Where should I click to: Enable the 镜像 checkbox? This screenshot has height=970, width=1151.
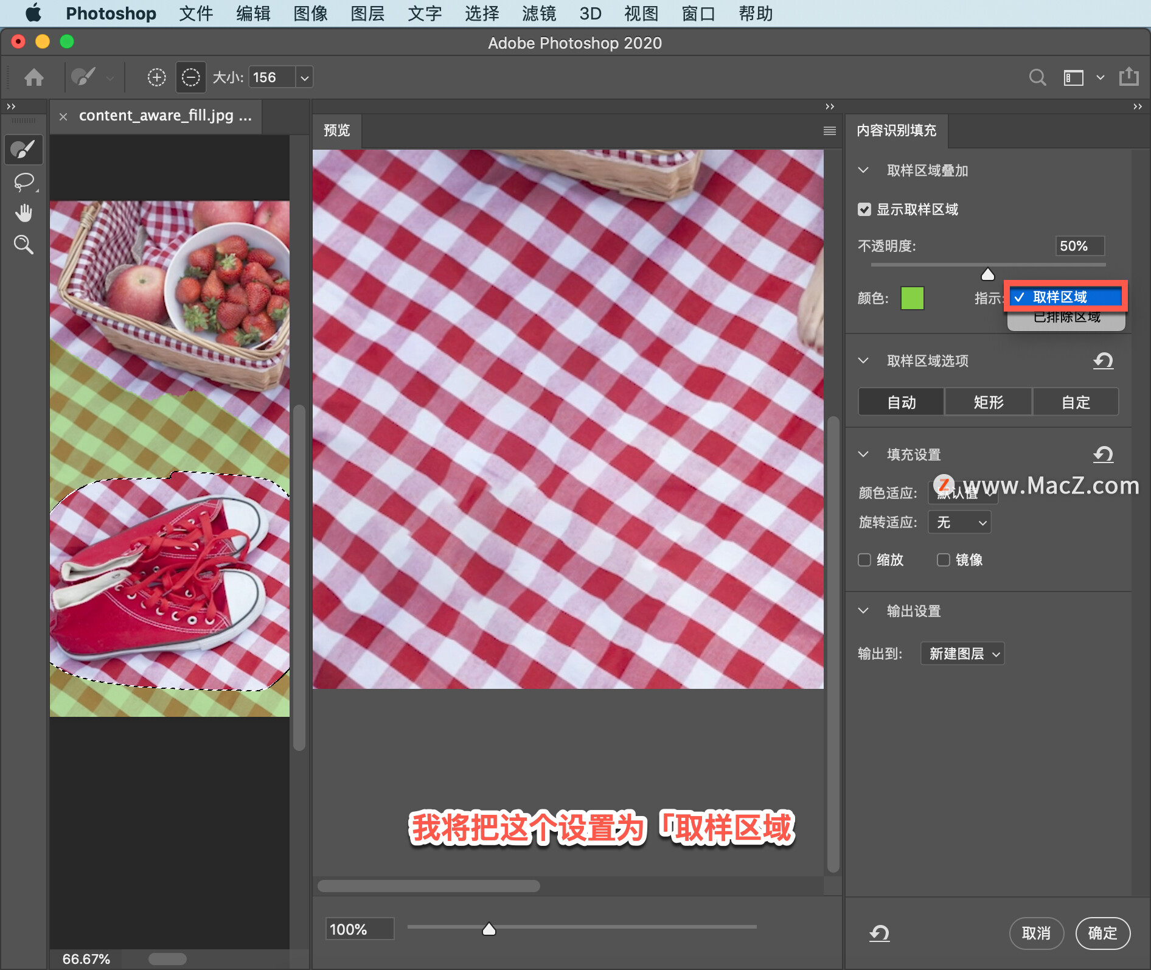(x=944, y=560)
